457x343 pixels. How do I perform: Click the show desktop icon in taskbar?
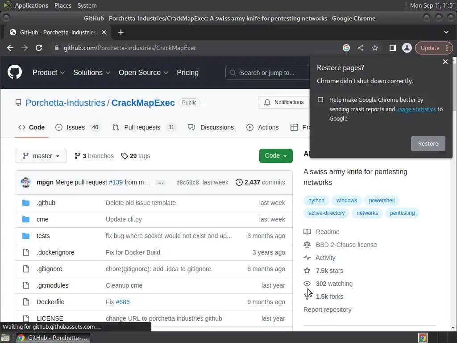click(5, 338)
